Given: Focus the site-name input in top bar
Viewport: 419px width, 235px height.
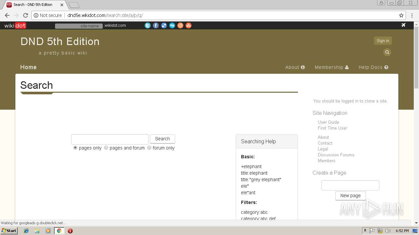Looking at the screenshot, I should click(x=79, y=26).
